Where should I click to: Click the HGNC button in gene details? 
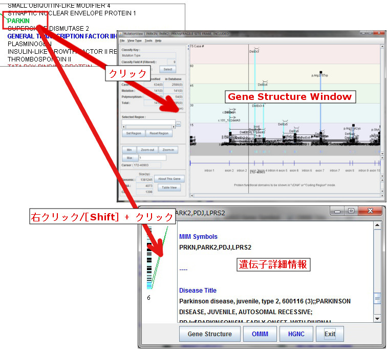pyautogui.click(x=296, y=334)
